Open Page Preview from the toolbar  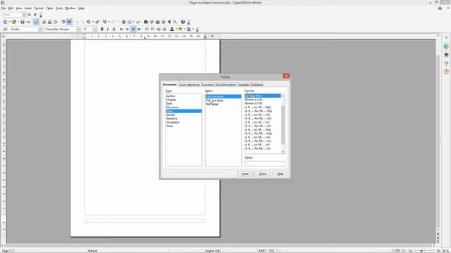click(x=56, y=22)
